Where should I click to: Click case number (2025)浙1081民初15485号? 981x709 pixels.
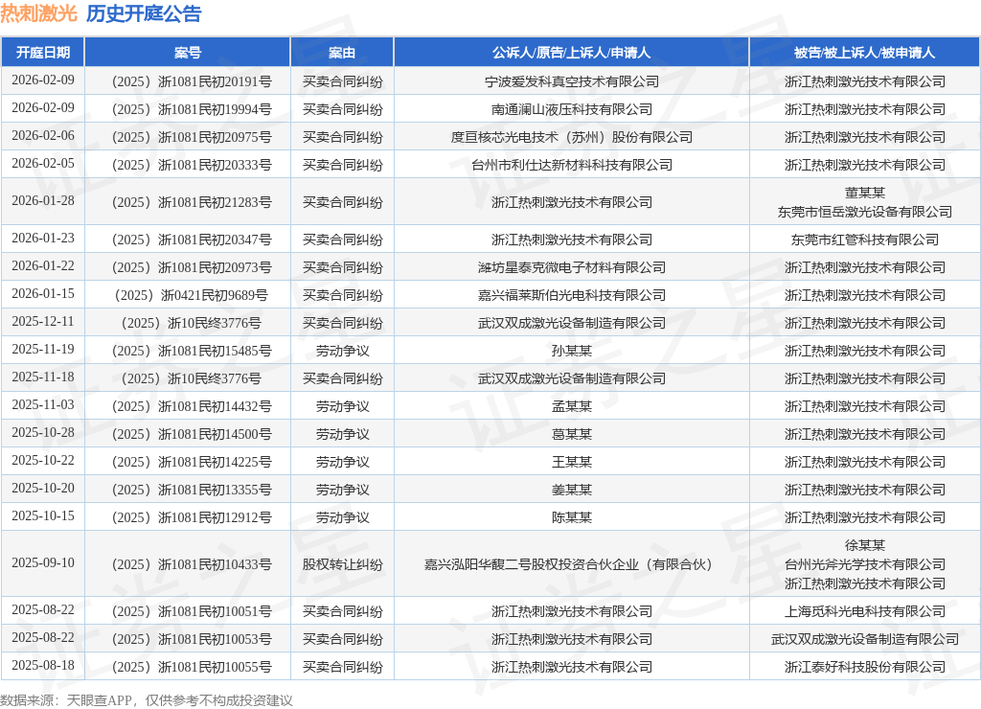tap(192, 351)
